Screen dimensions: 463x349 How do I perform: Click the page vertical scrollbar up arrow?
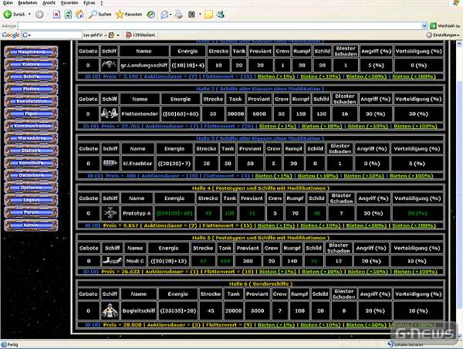point(459,44)
